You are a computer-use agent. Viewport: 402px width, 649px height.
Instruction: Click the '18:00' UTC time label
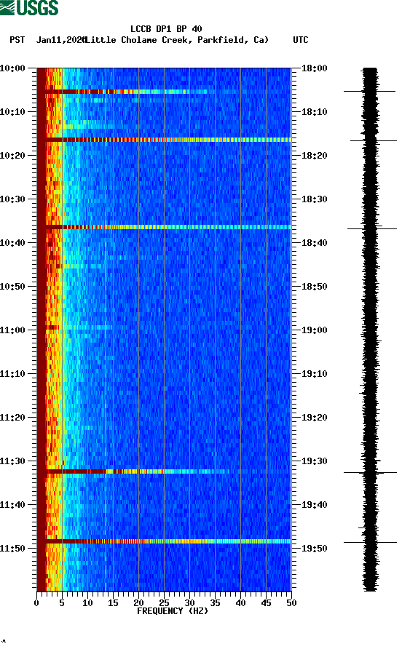tap(314, 68)
